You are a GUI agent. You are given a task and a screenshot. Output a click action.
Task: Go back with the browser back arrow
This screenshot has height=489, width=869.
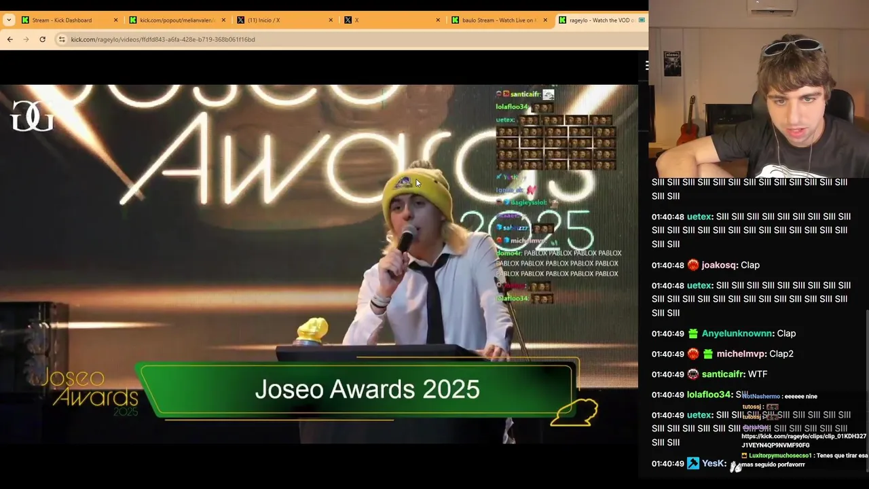click(10, 39)
